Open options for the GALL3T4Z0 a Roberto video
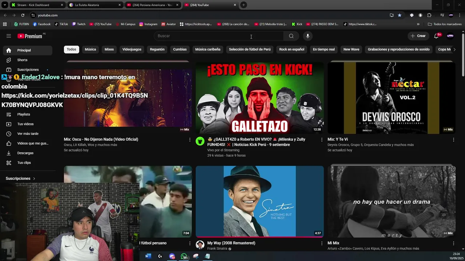 click(x=322, y=140)
